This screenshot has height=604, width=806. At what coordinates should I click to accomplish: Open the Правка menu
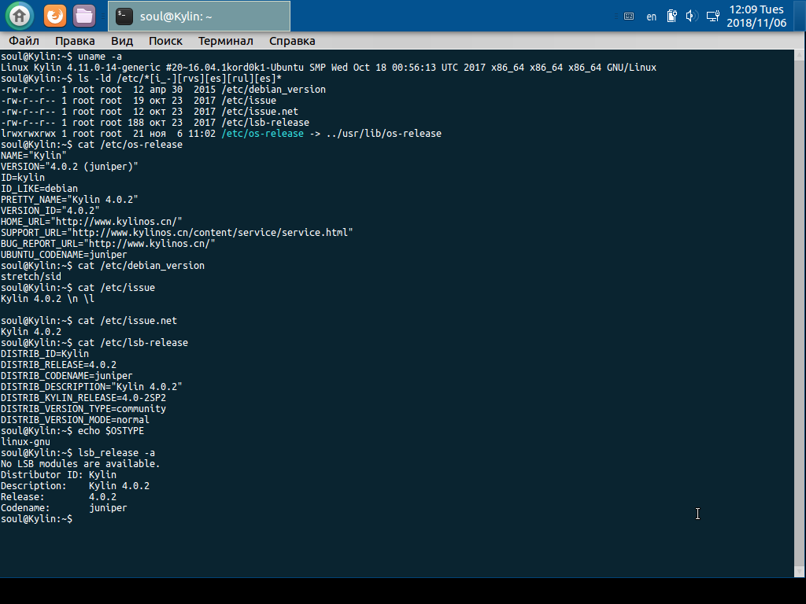click(75, 41)
